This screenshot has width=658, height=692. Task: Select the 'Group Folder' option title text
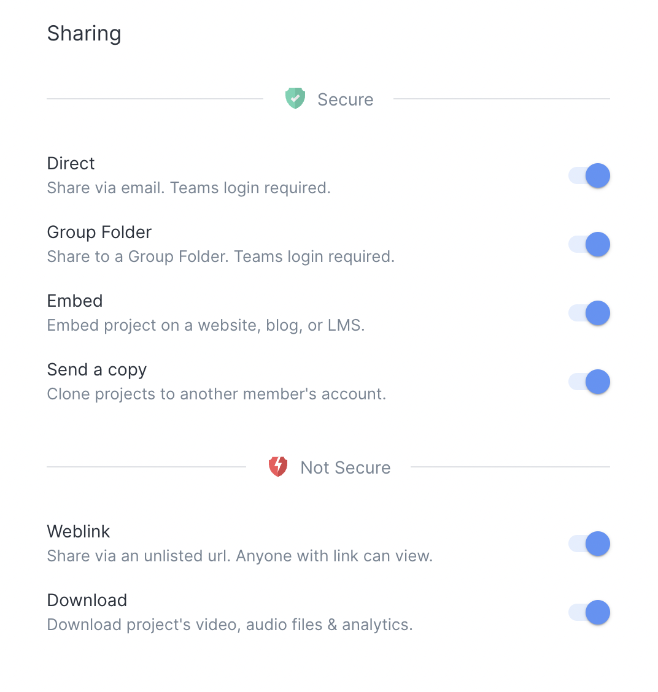click(99, 232)
